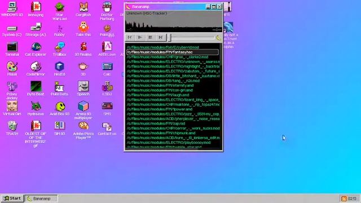Click the Bananamp next track button
Image resolution: width=361 pixels, height=203 pixels.
click(x=160, y=37)
